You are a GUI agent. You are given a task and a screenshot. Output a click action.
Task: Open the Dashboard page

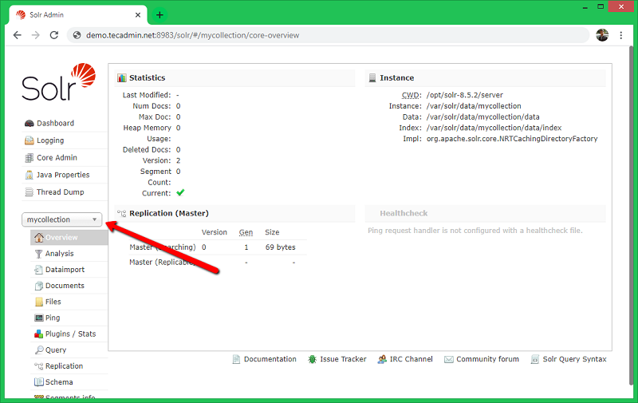(x=55, y=124)
